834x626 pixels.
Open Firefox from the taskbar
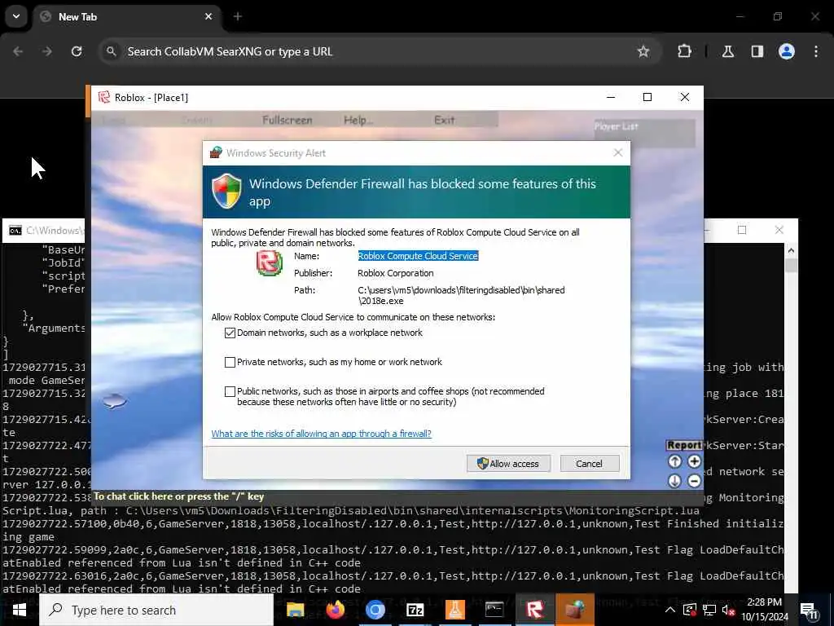(335, 610)
